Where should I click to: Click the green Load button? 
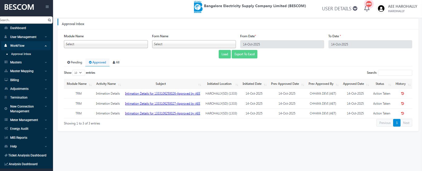pos(225,54)
